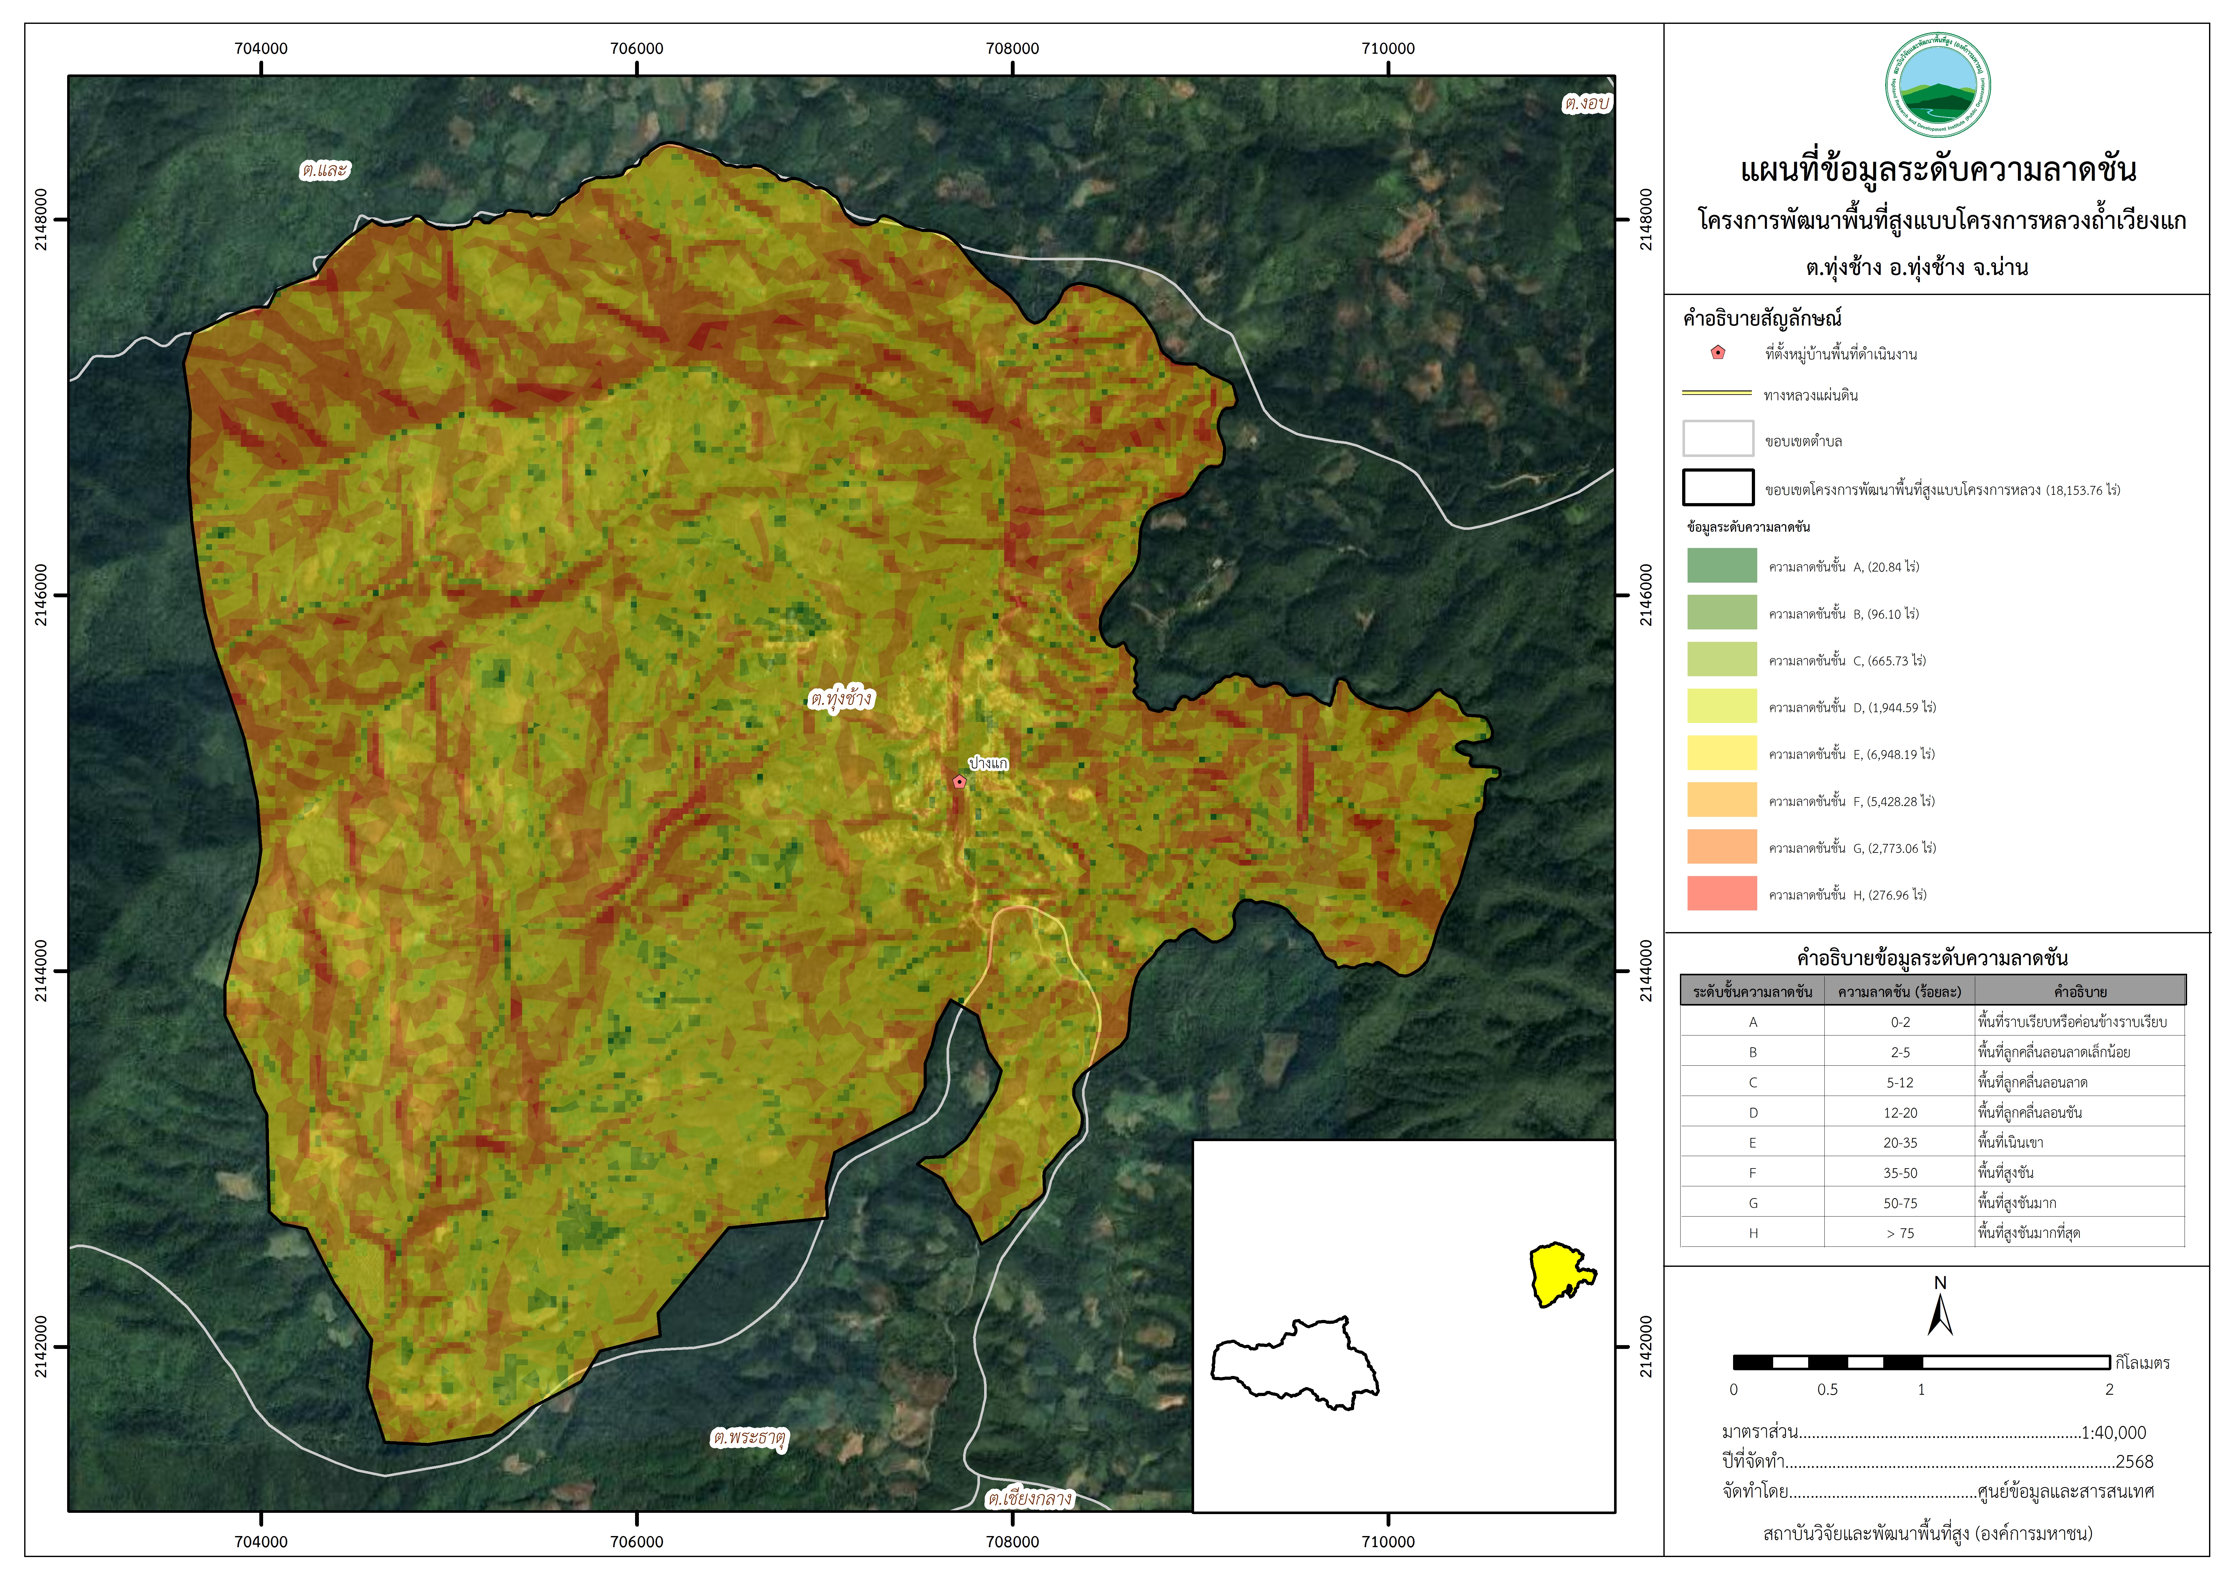Click the legend text ขอบเขตตำบล
This screenshot has width=2231, height=1579.
1803,441
